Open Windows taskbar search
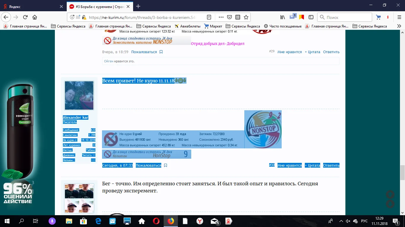The width and height of the screenshot is (405, 227). pyautogui.click(x=21, y=221)
